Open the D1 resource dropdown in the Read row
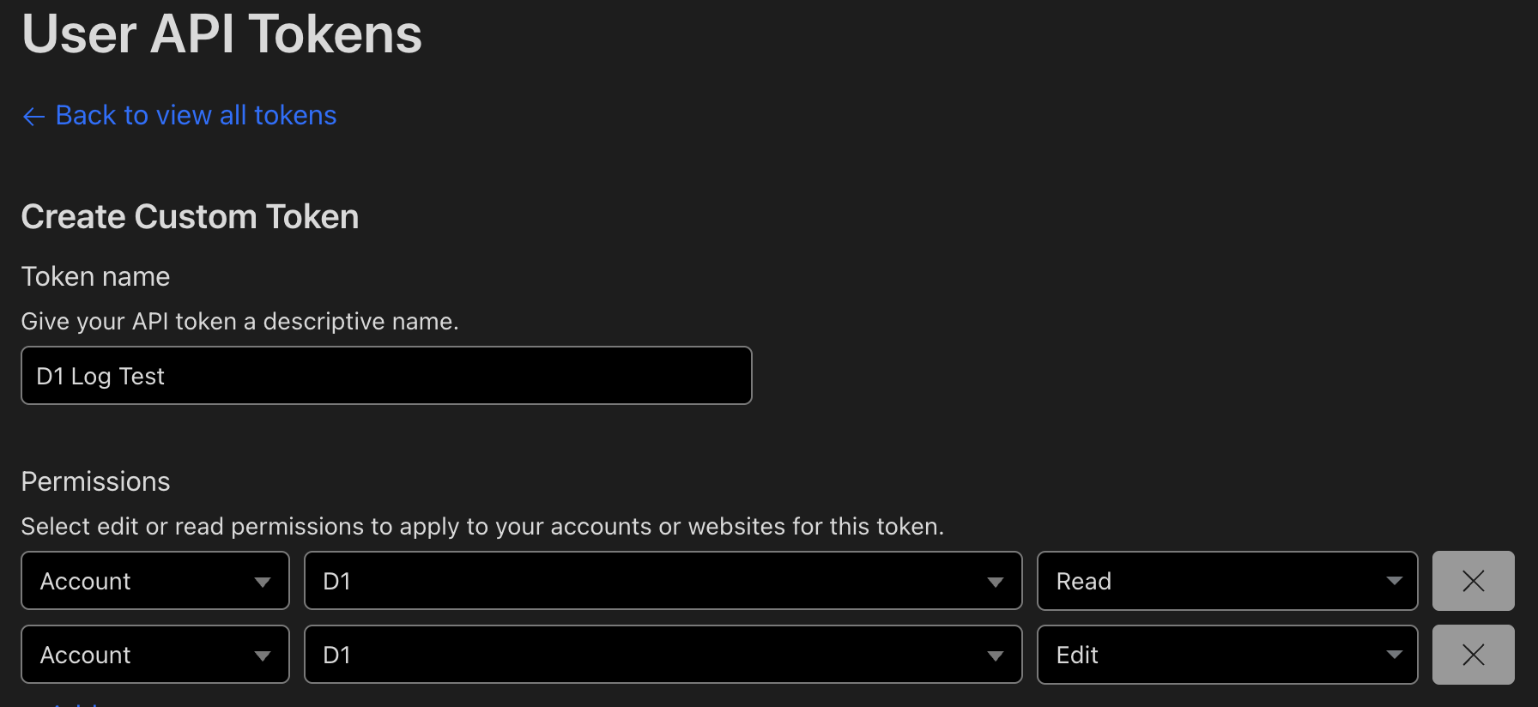The height and width of the screenshot is (707, 1538). pos(663,581)
